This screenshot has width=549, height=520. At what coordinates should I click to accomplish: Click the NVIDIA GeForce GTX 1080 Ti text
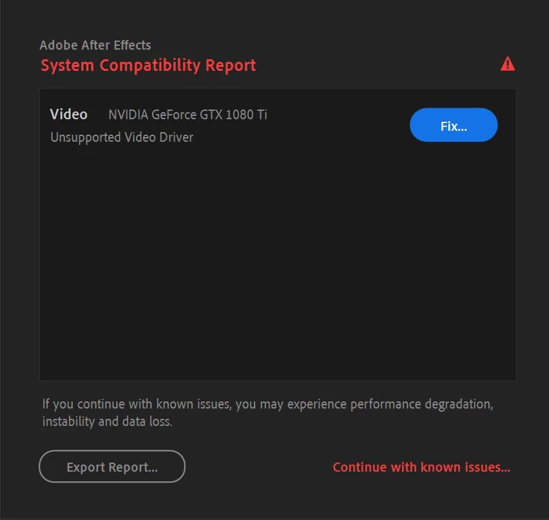(x=188, y=115)
